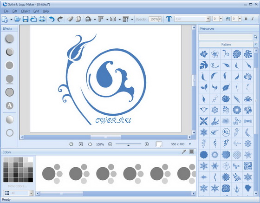The image size is (260, 203).
Task: Select the rose pattern in the bottom row
Action: [x=226, y=188]
